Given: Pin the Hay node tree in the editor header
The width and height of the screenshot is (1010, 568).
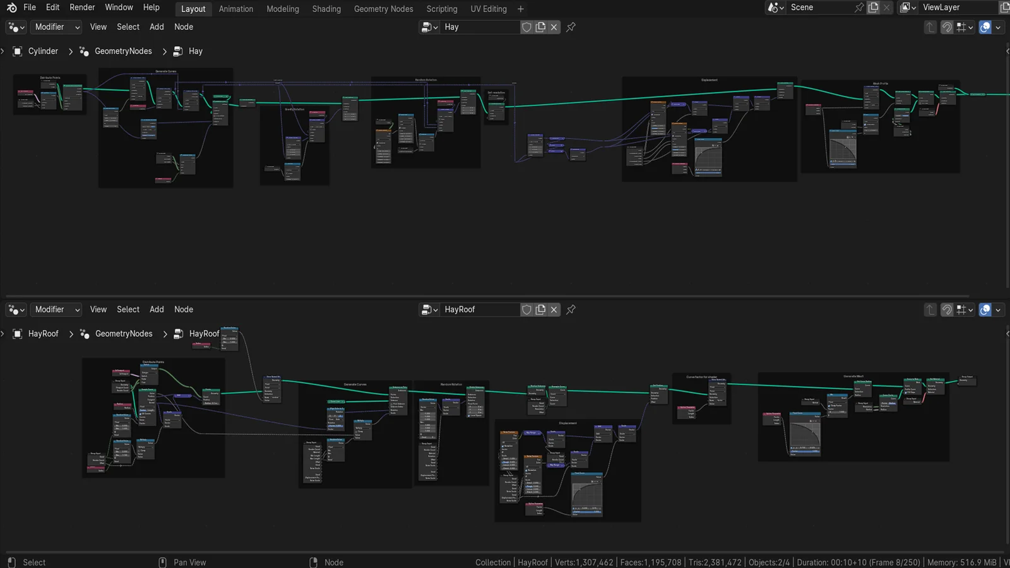Looking at the screenshot, I should [x=571, y=27].
